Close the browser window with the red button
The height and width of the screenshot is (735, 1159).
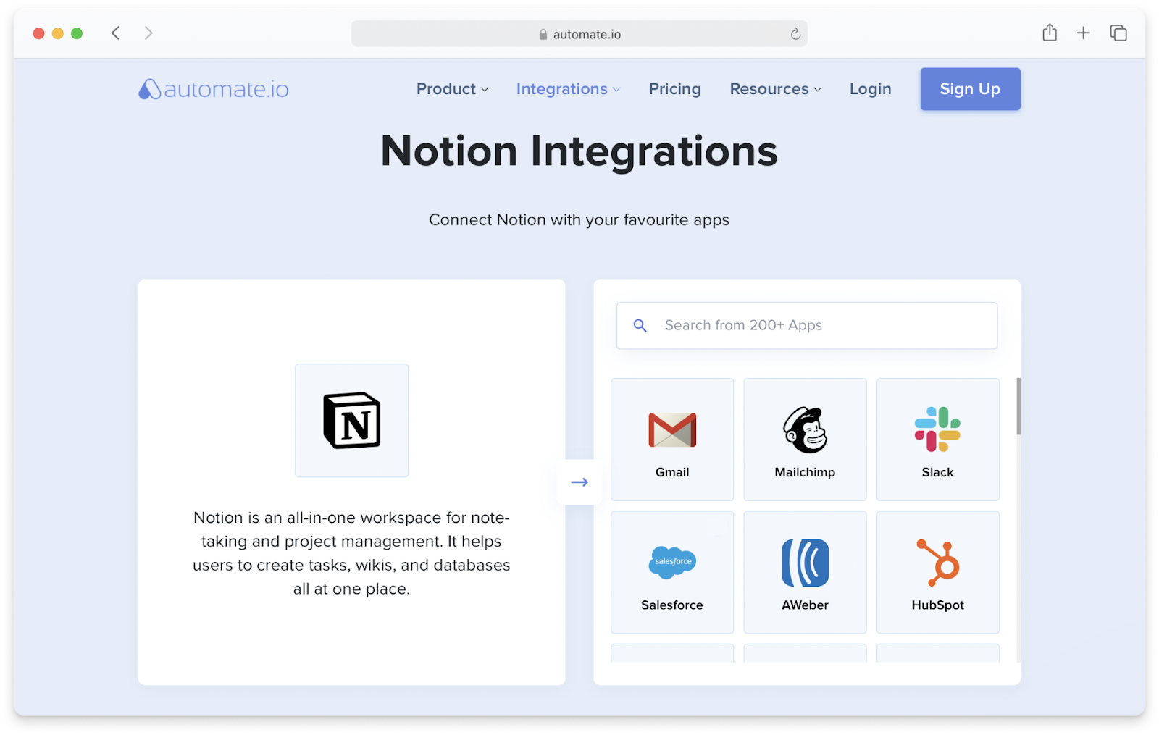(39, 33)
